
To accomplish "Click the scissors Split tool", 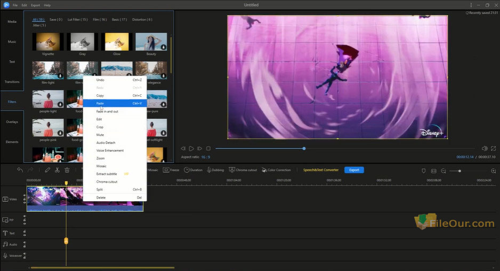I will click(57, 170).
